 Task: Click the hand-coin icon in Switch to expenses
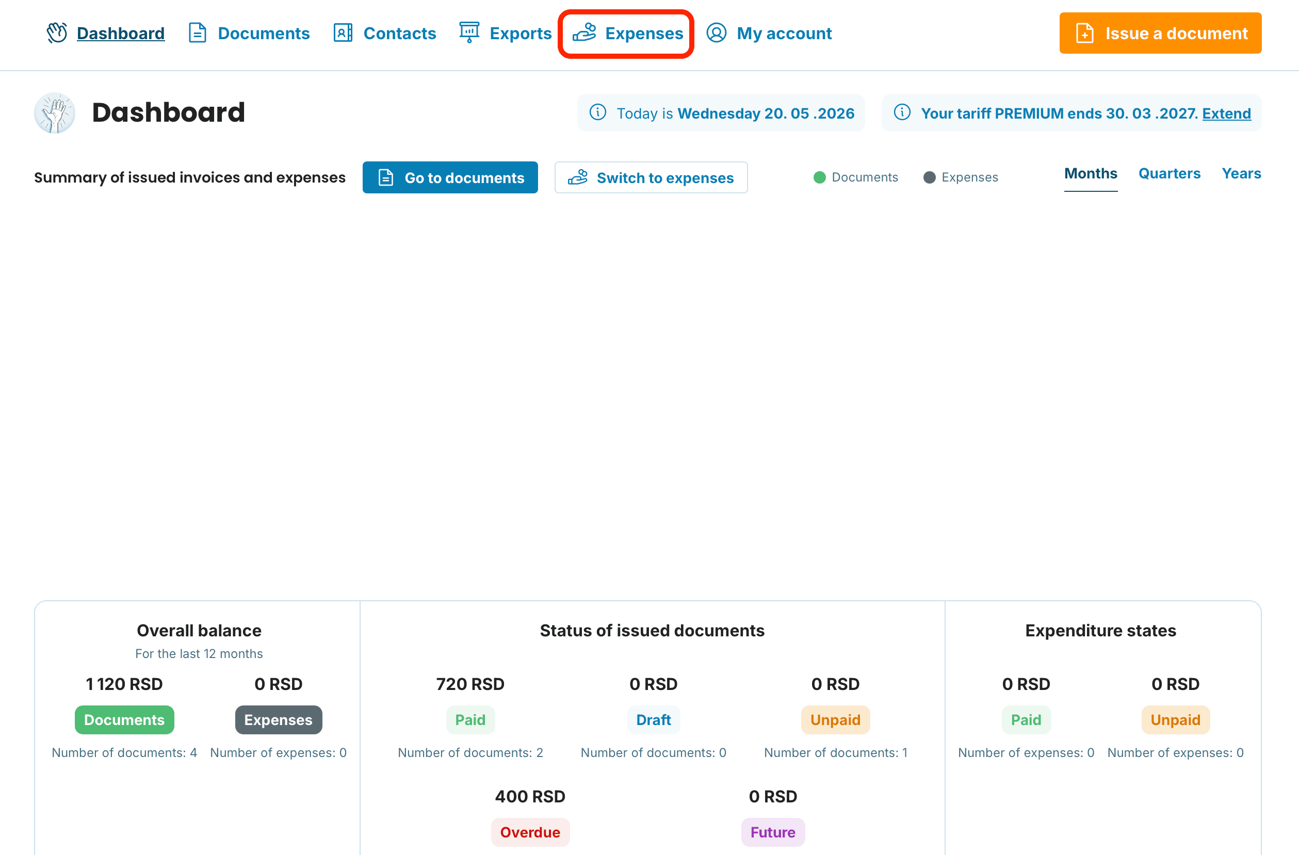click(x=577, y=177)
